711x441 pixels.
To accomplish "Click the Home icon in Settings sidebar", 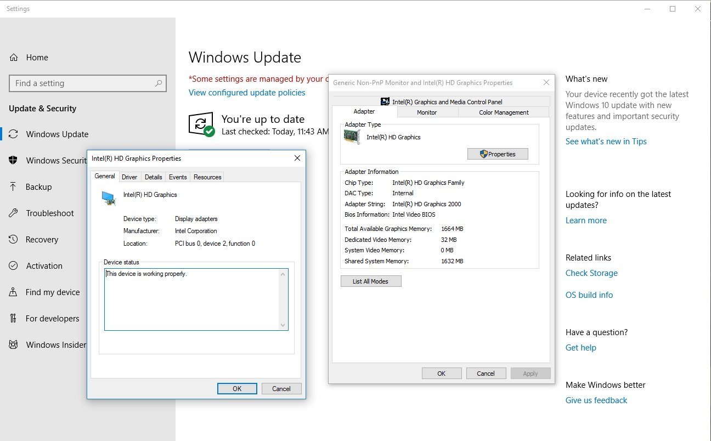I will (x=14, y=58).
